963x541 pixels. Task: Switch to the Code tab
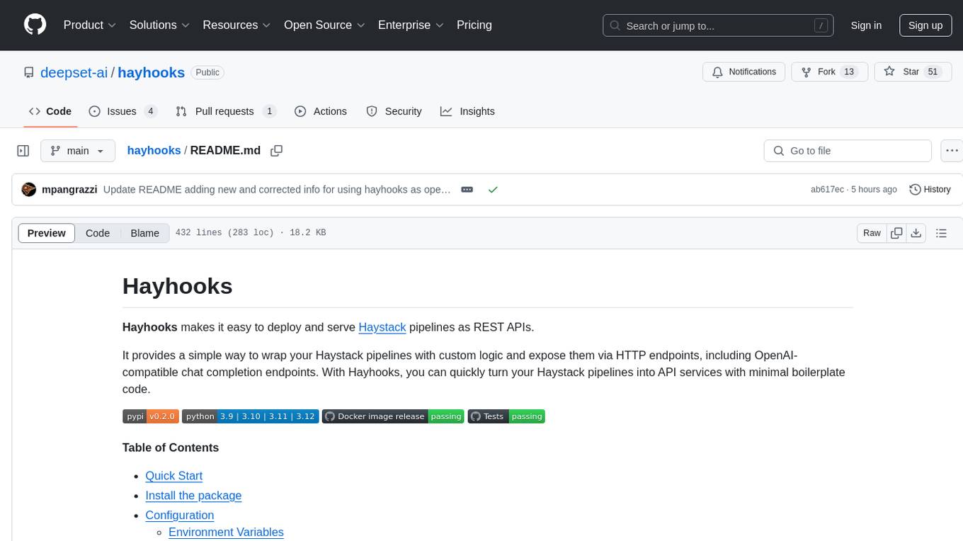tap(50, 111)
